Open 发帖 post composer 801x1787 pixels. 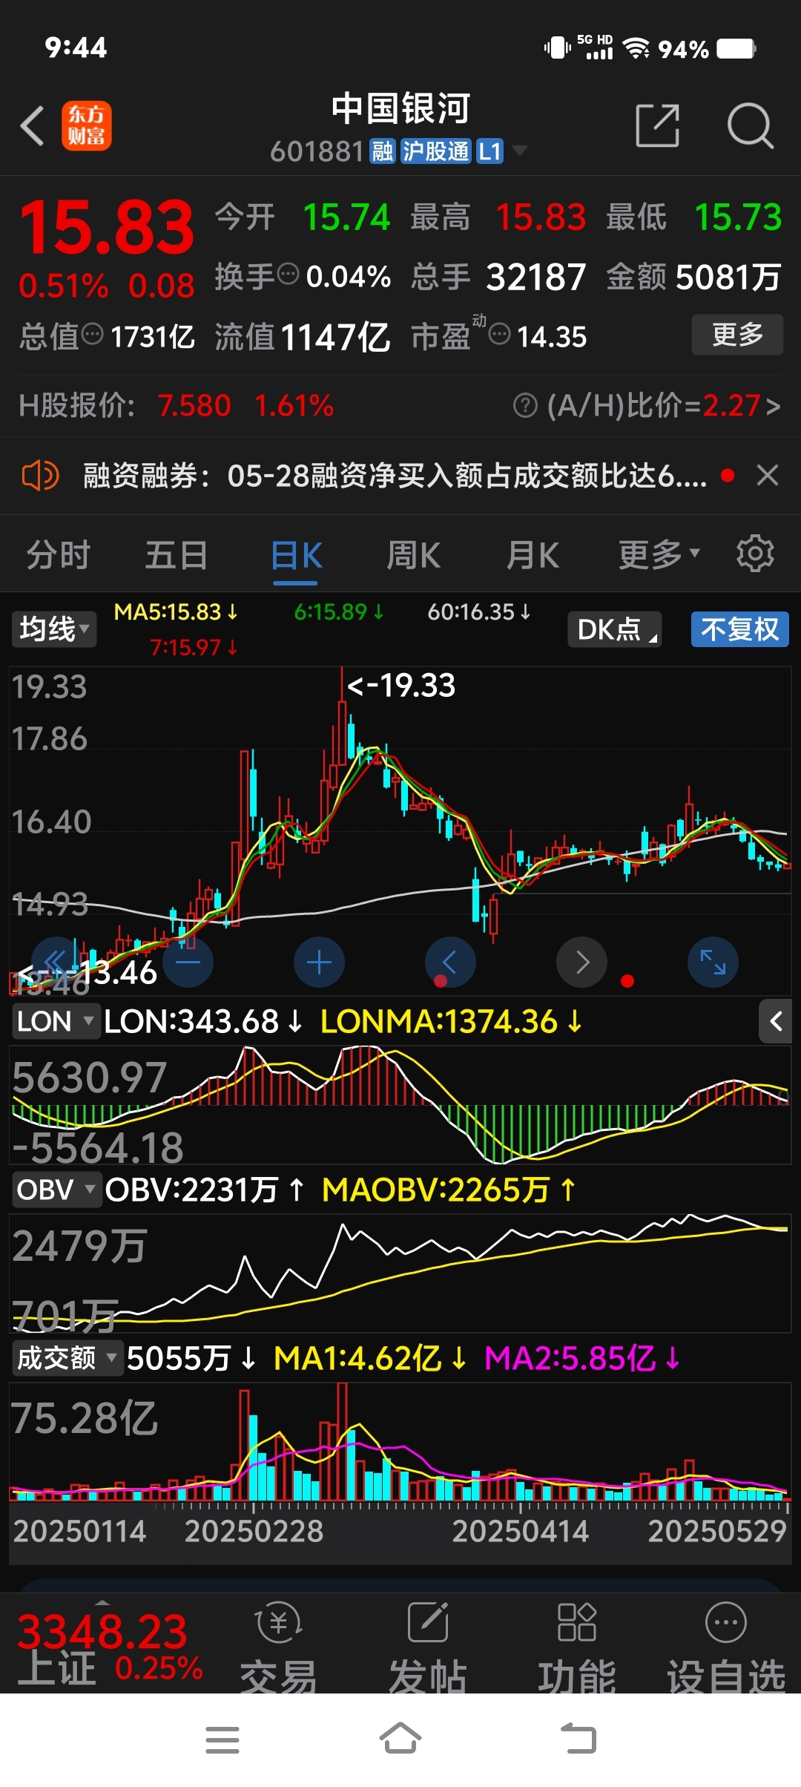coord(428,1646)
